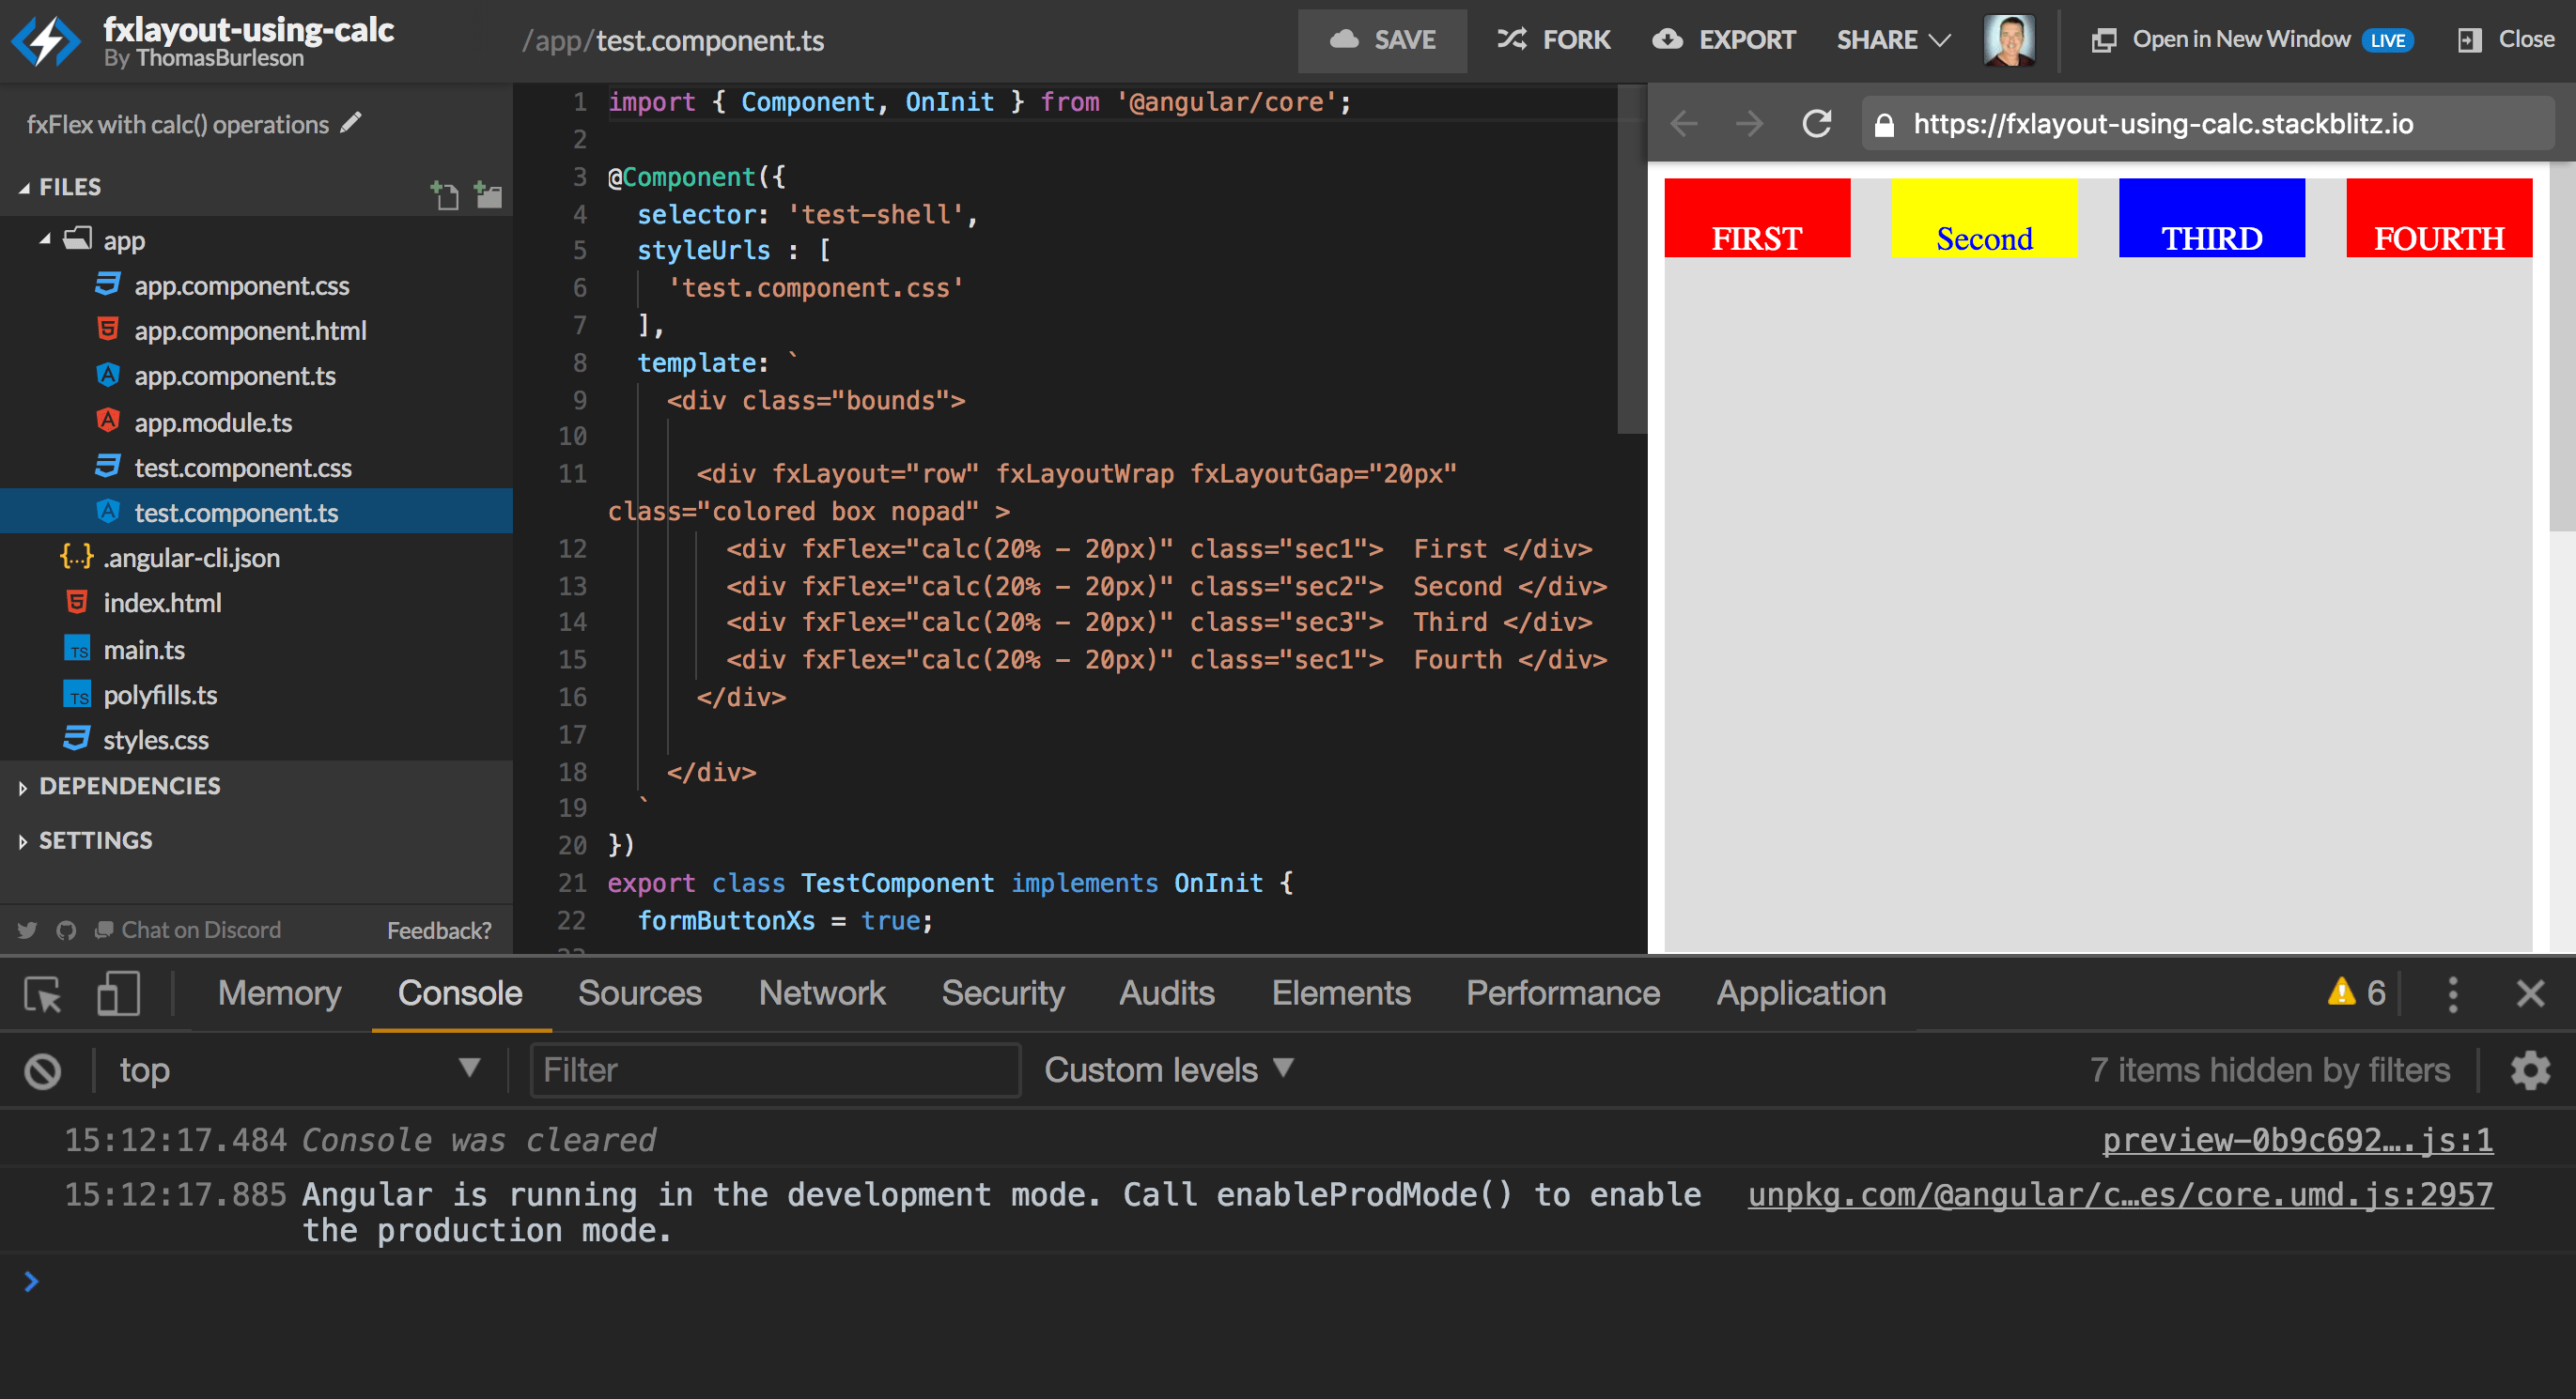Viewport: 2576px width, 1399px height.
Task: Create a new file in FILES
Action: click(x=445, y=193)
